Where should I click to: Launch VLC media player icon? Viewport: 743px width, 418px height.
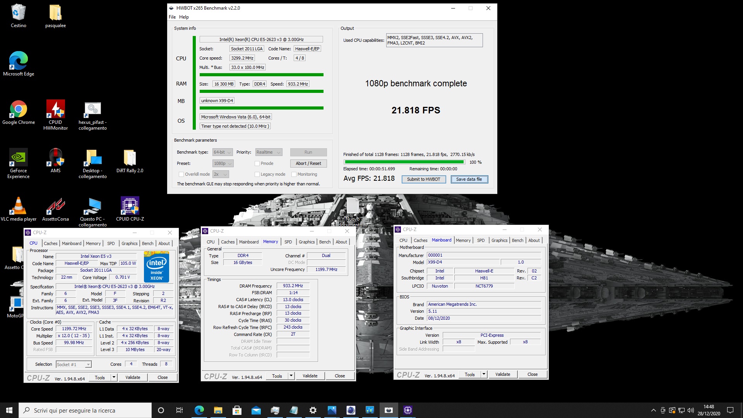(18, 209)
